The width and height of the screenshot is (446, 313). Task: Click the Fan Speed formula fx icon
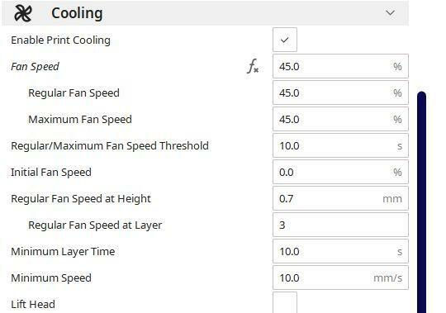253,66
